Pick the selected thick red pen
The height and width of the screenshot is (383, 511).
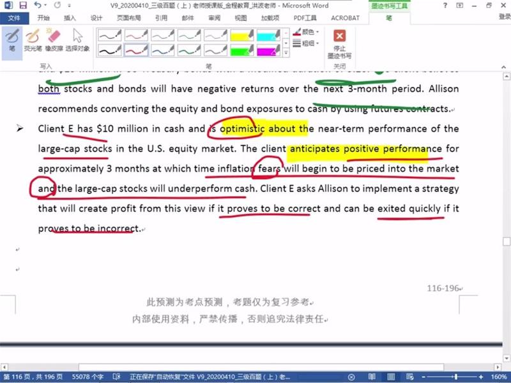coord(136,50)
